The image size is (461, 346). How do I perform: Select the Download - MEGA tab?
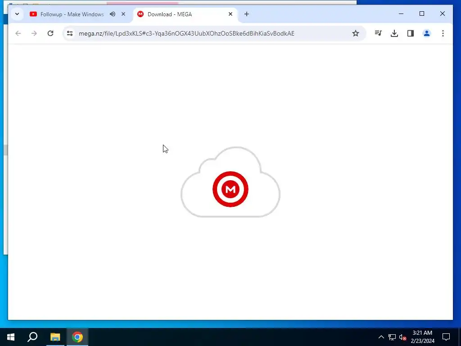click(x=185, y=14)
